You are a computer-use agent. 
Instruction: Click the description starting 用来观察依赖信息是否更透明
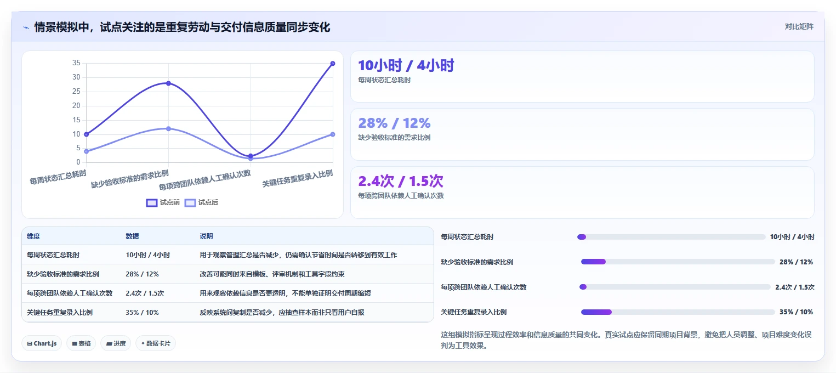285,293
